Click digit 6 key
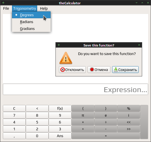151x142 pixels. pyautogui.click(x=60, y=122)
